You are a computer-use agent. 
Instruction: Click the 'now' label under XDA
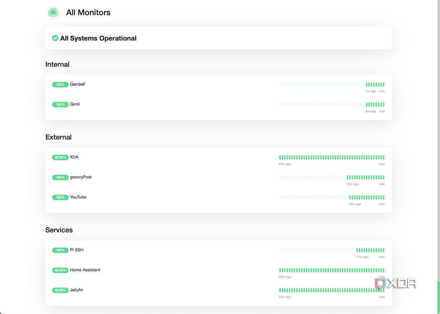coord(381,164)
